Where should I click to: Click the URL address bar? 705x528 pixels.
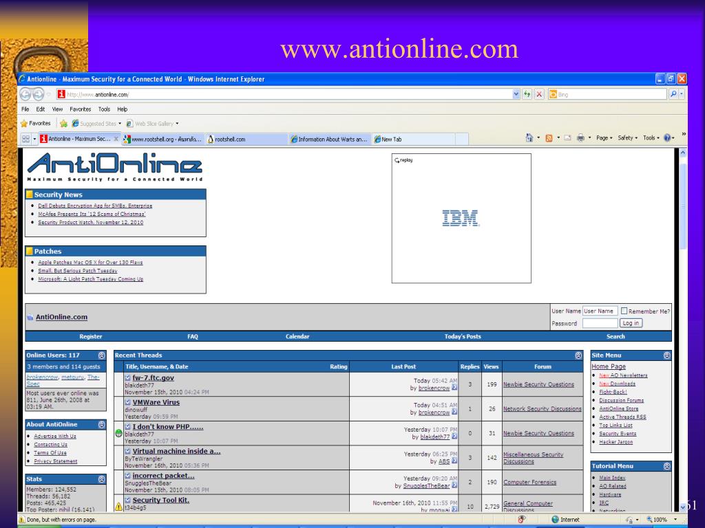point(288,94)
